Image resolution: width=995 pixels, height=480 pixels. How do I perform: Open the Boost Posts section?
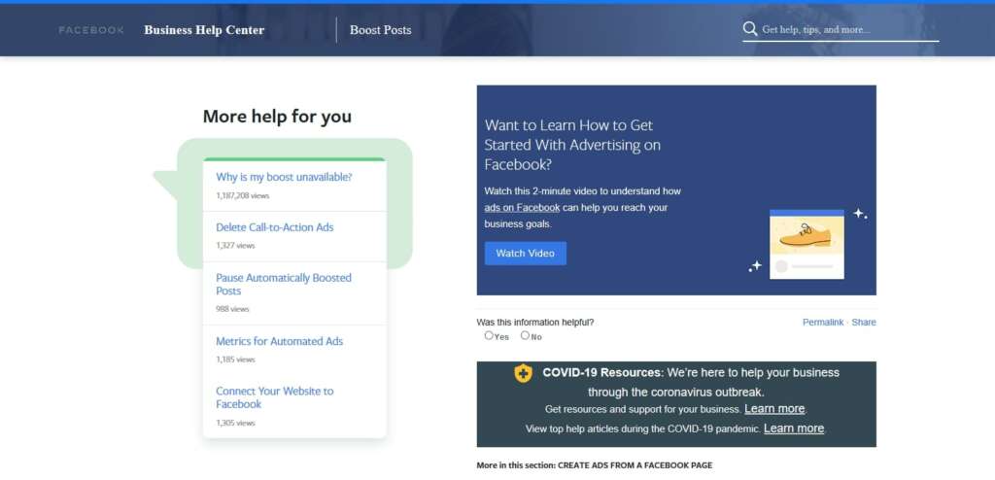pyautogui.click(x=381, y=30)
